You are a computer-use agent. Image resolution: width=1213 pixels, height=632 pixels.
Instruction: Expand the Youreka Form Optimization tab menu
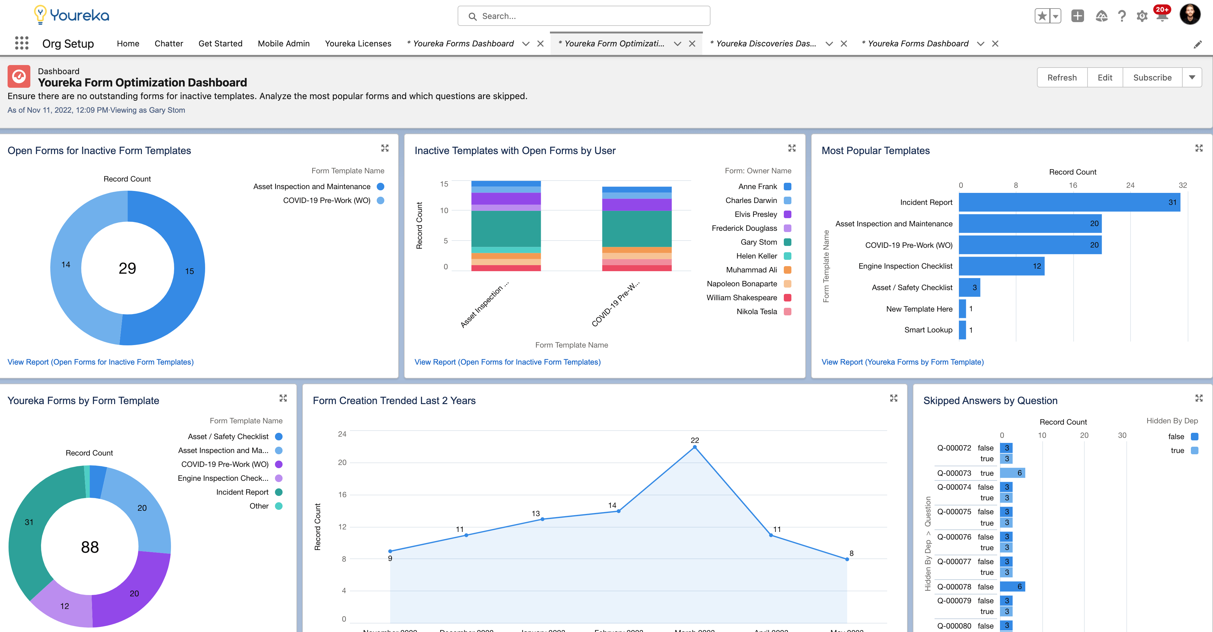[677, 44]
